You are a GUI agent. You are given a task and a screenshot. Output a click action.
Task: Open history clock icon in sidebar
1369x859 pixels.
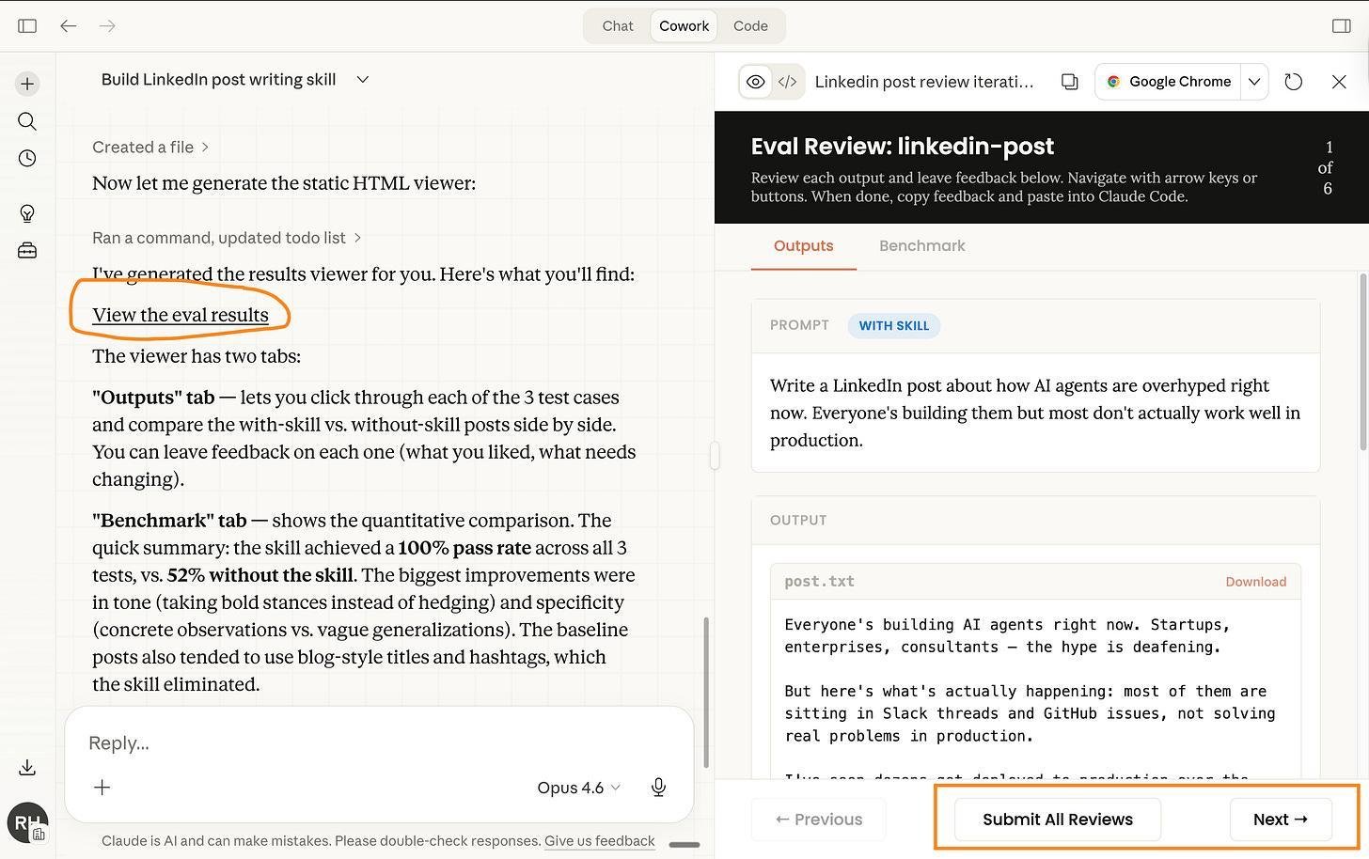tap(27, 158)
